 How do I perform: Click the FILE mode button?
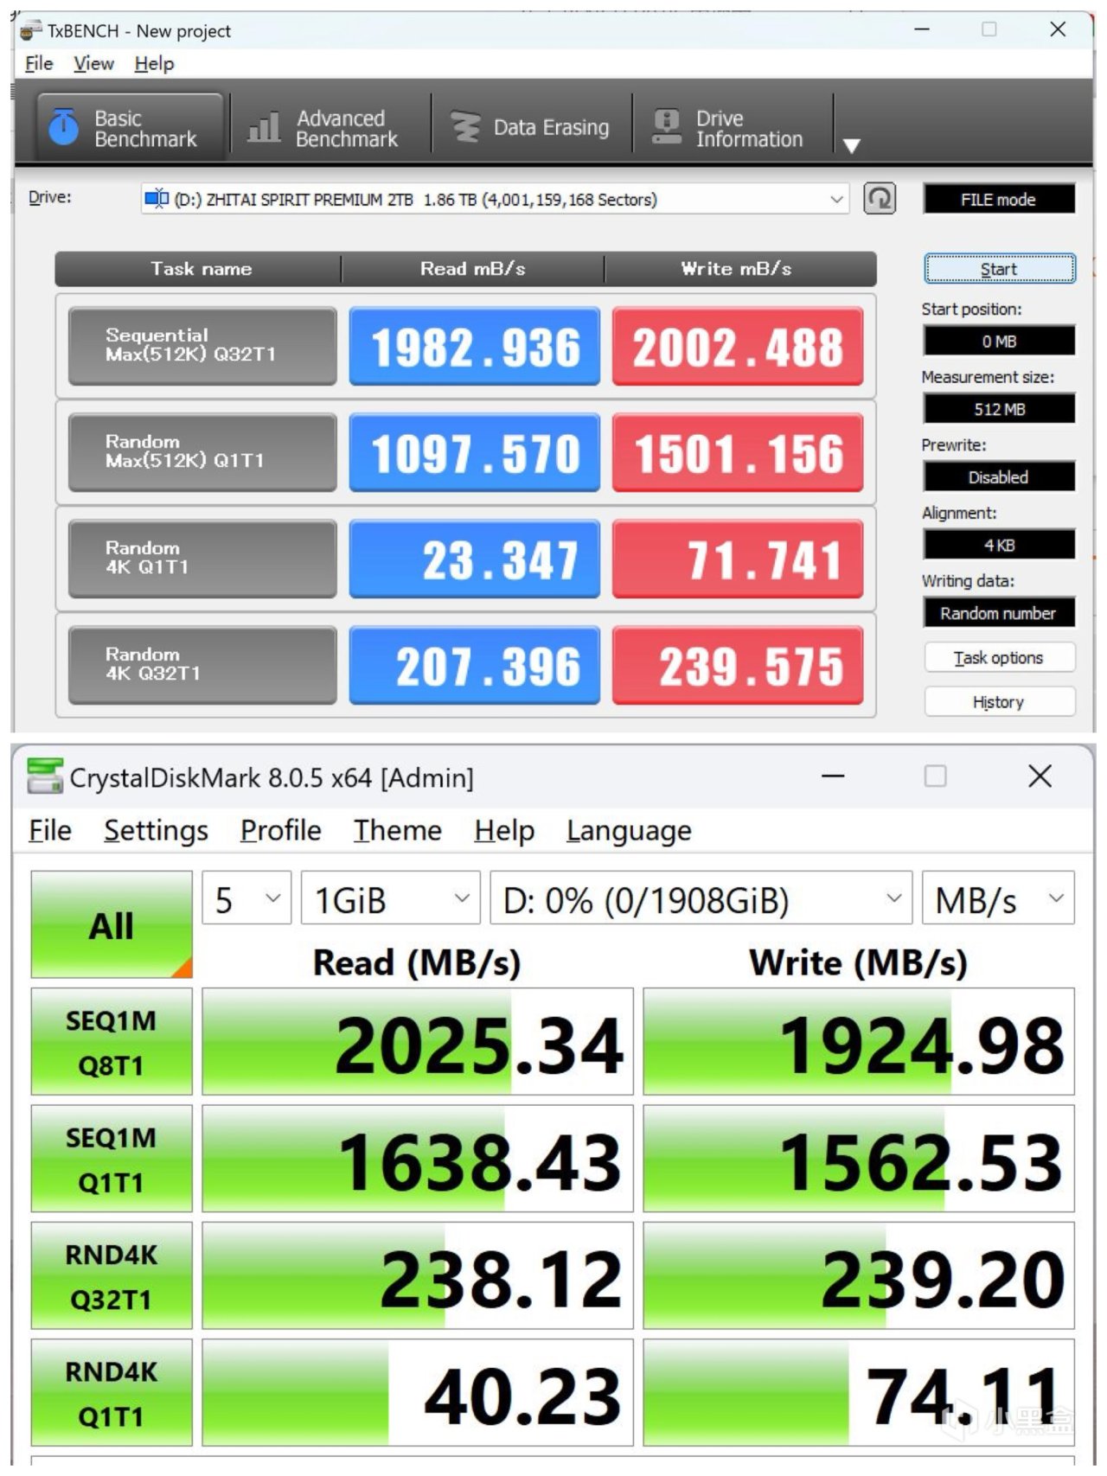click(x=999, y=199)
